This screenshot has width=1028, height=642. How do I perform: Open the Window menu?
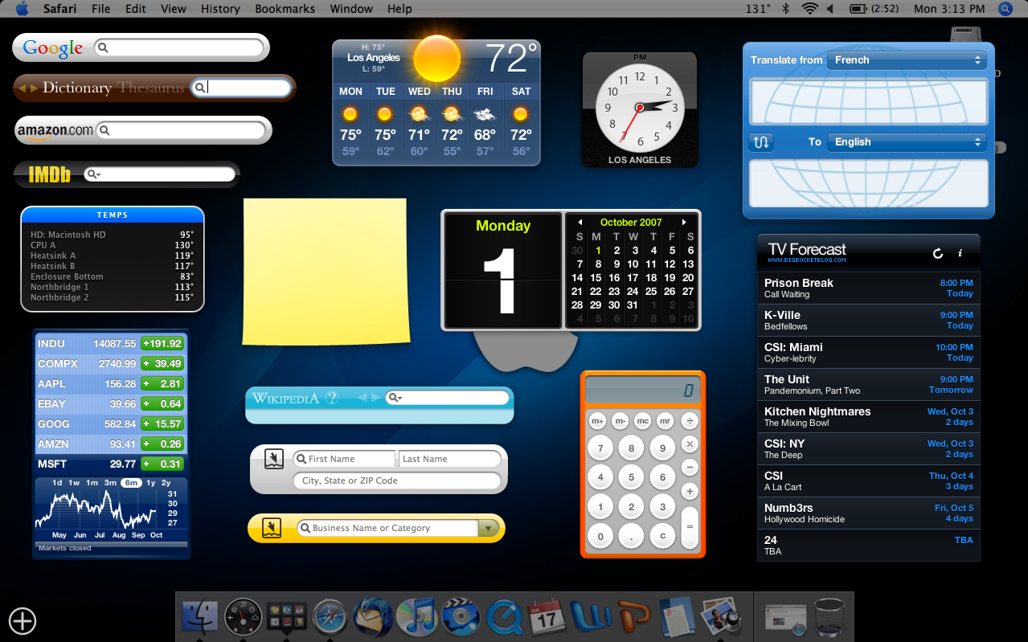[x=353, y=9]
